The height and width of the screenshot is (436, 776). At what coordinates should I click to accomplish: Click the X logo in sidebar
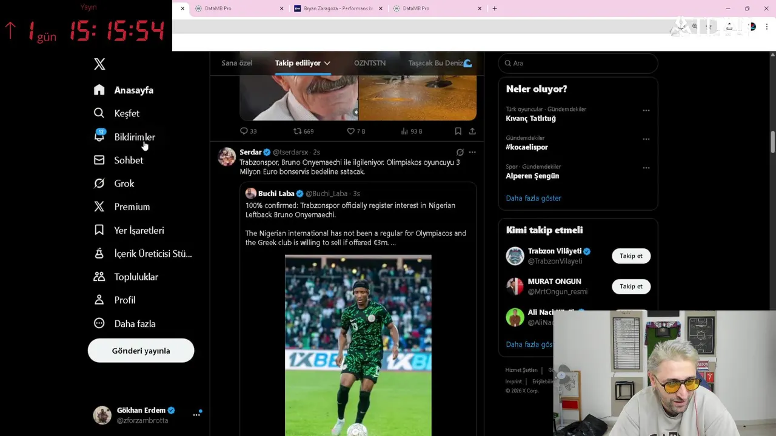point(99,64)
